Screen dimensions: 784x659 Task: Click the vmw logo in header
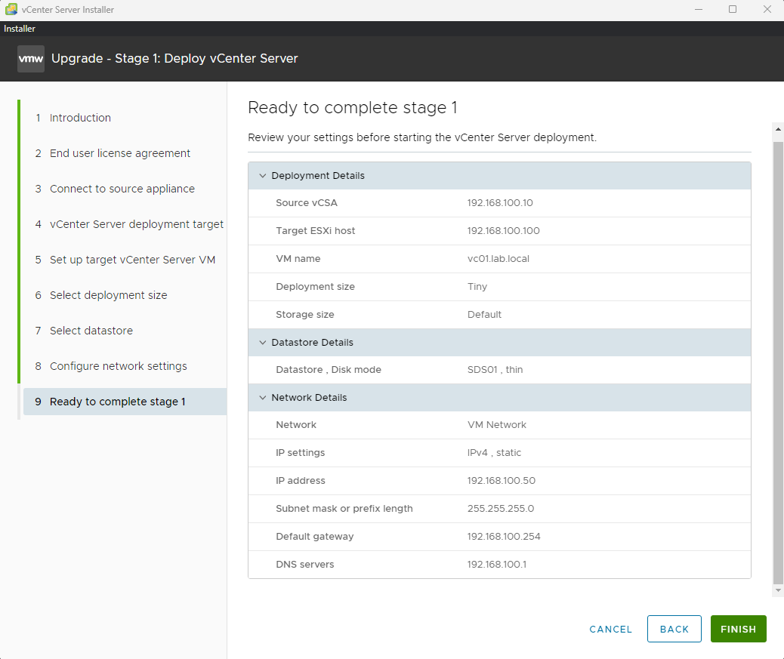31,59
